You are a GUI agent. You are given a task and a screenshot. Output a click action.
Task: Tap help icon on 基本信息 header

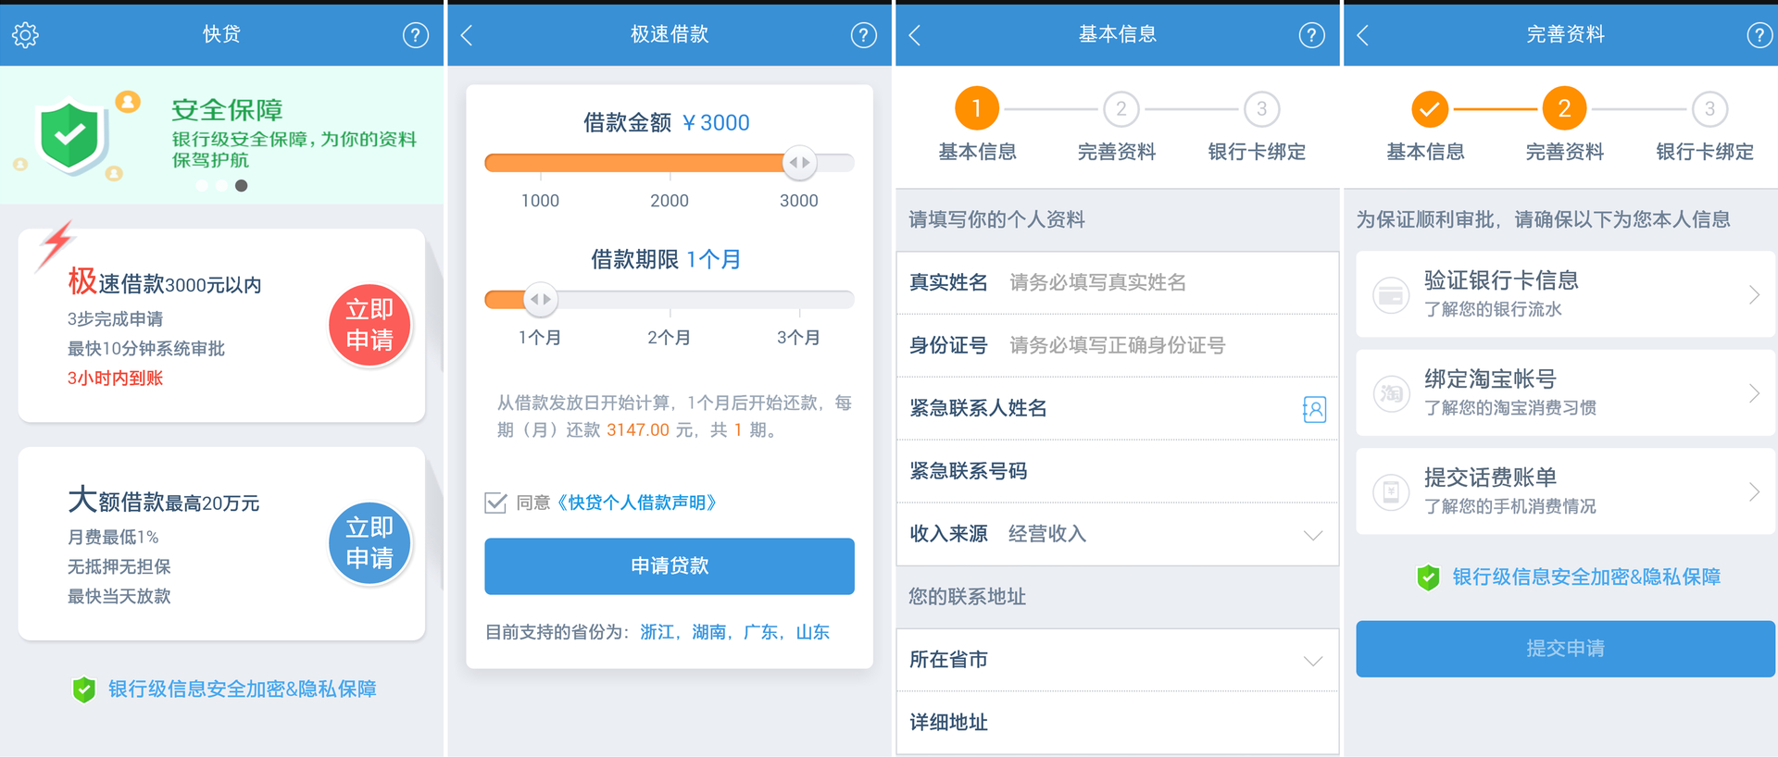(x=1311, y=35)
